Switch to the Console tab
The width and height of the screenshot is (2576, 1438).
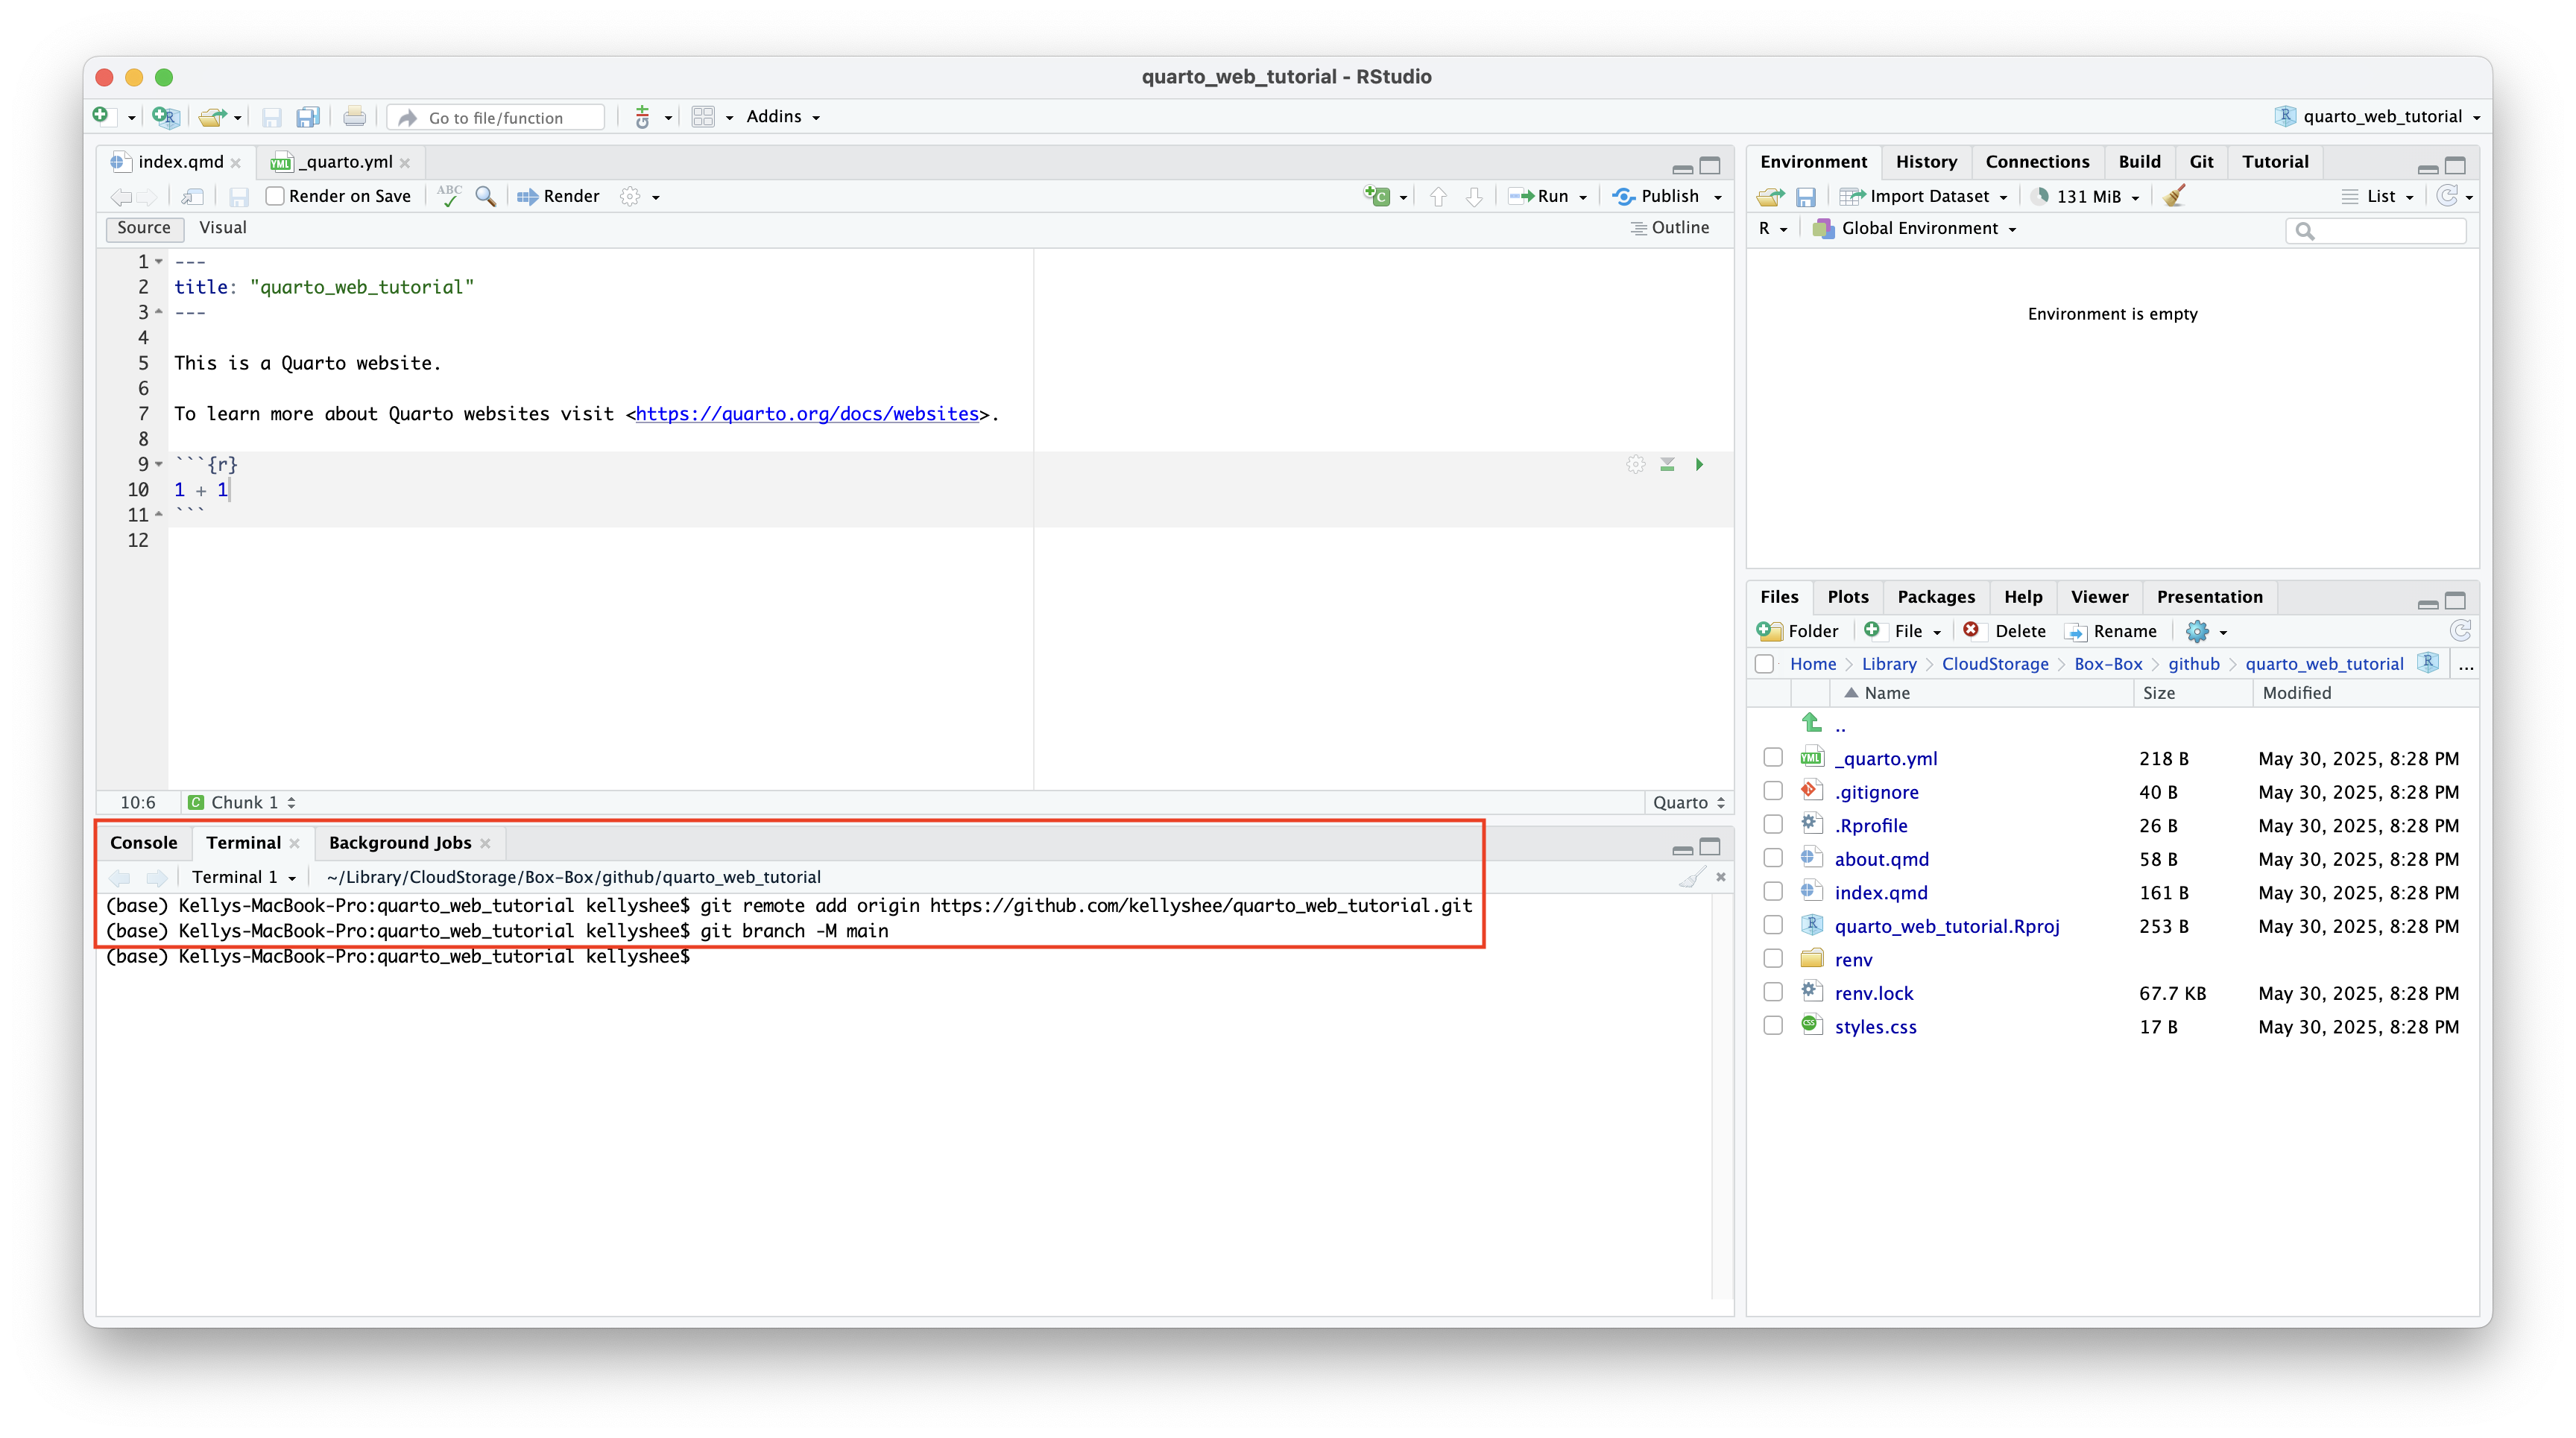pos(144,843)
